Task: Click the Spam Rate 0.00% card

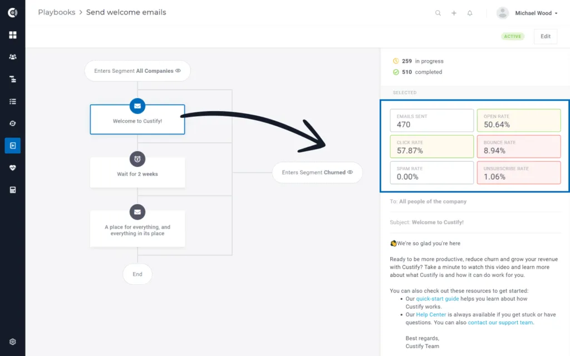Action: (432, 173)
